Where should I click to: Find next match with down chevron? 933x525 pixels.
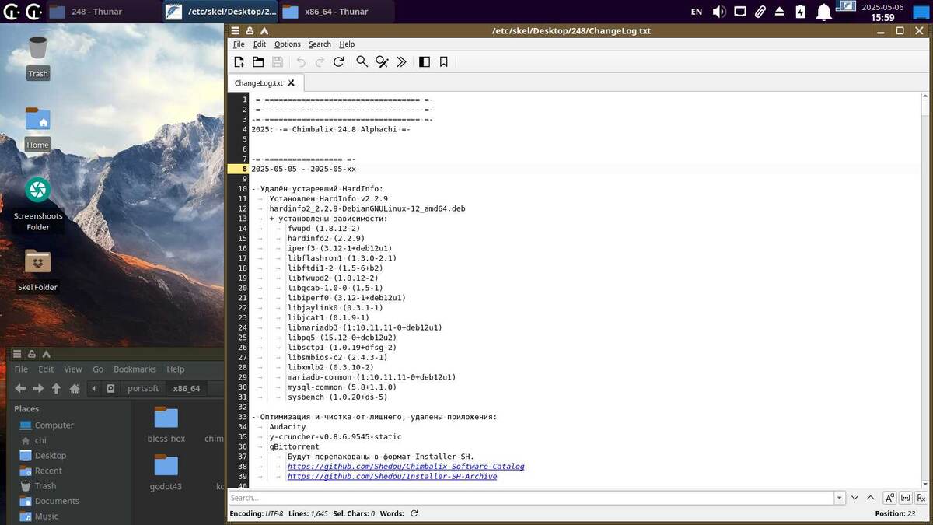pos(855,498)
